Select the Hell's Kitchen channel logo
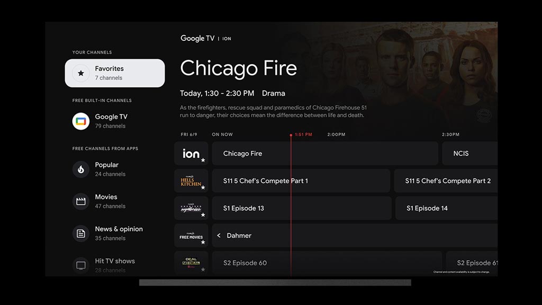Viewport: 542px width, 305px height. 191,181
